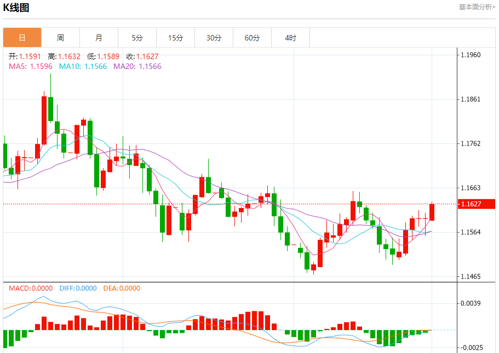Image resolution: width=499 pixels, height=353 pixels.
Task: Open the 基本面分析 link
Action: coord(477,7)
